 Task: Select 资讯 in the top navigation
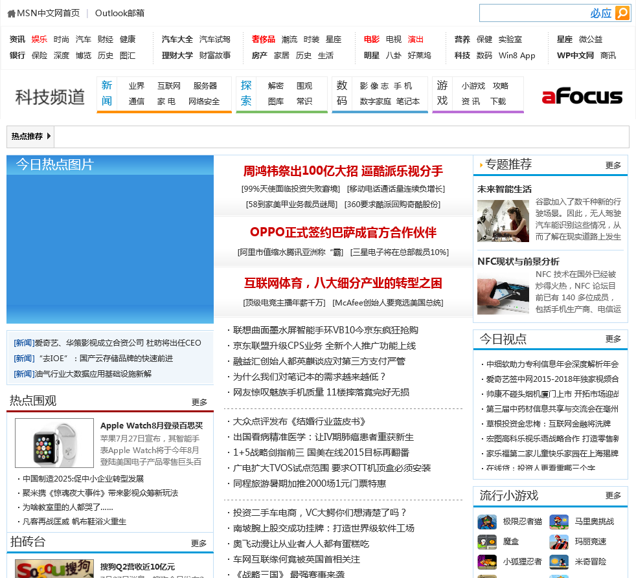(17, 39)
